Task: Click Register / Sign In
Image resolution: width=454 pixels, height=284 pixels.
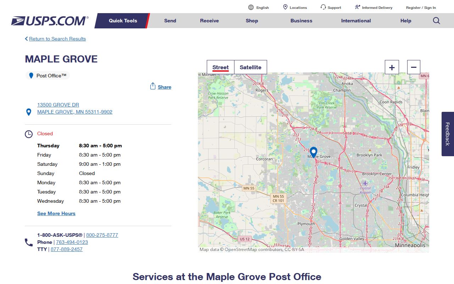Action: [x=421, y=7]
